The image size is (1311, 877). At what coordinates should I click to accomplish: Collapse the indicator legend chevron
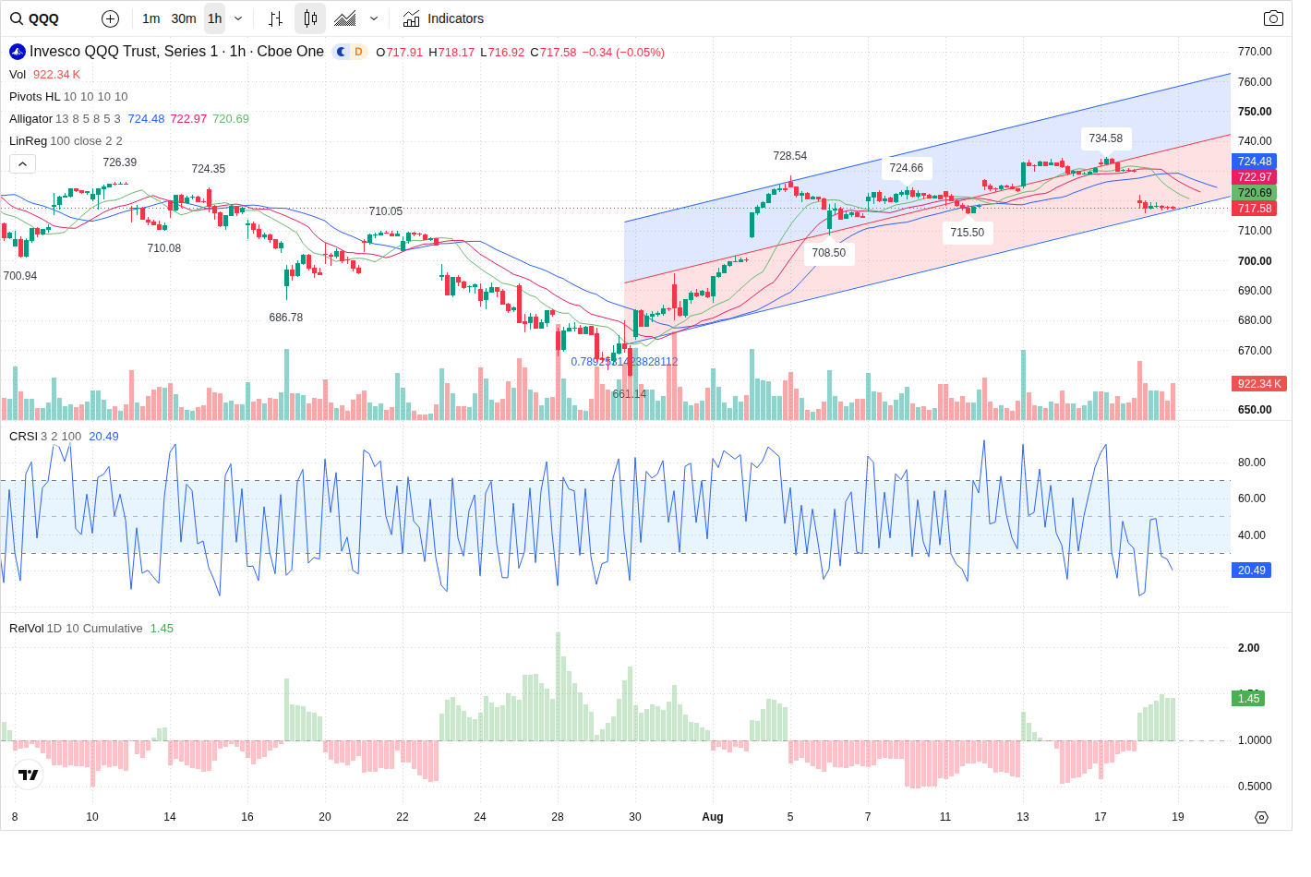[23, 163]
